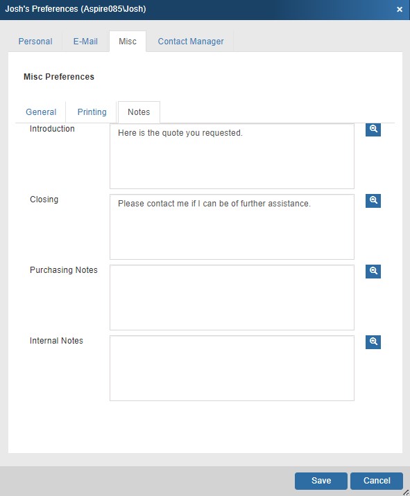Select the Notes sub-tab
The height and width of the screenshot is (496, 410).
click(x=139, y=112)
